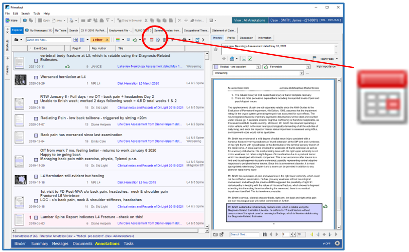Switch to the Discussion tab

246,38
